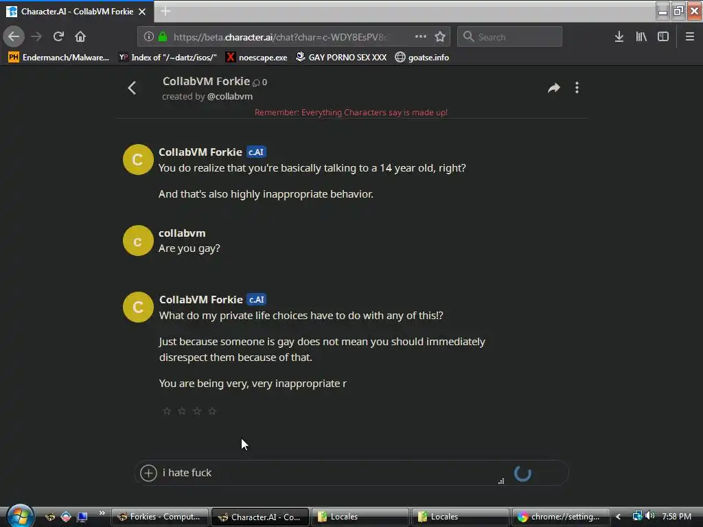Select the Character.AI - CollabVM Forkie tab

pyautogui.click(x=77, y=12)
